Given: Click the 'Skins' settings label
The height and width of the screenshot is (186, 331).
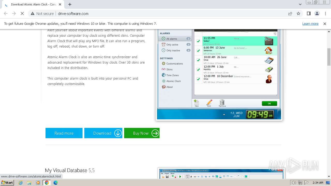Looking at the screenshot, I should click(169, 69).
